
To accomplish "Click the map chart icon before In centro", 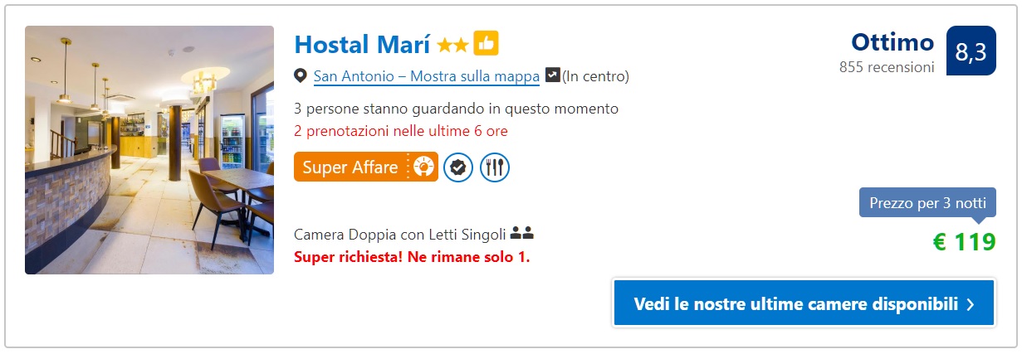I will pos(552,75).
